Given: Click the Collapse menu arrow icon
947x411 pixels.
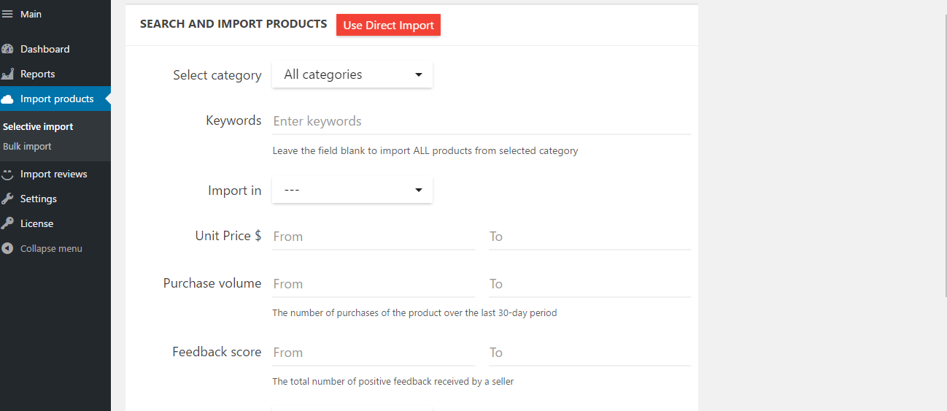Looking at the screenshot, I should 8,248.
